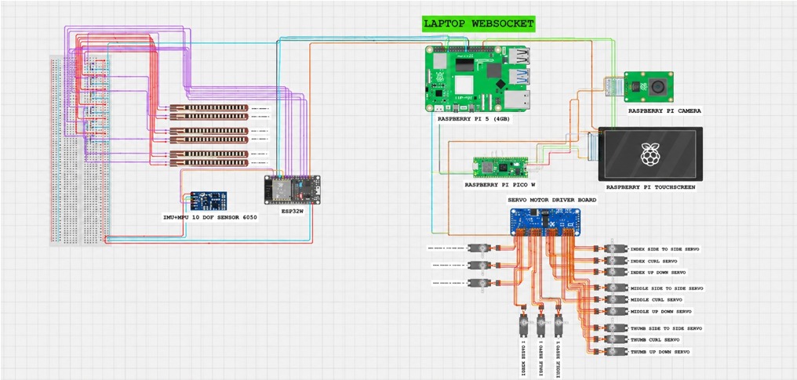Click the THUMB SIDE TO SIDE SERVO label
Screen dimensions: 797x380
(666, 329)
